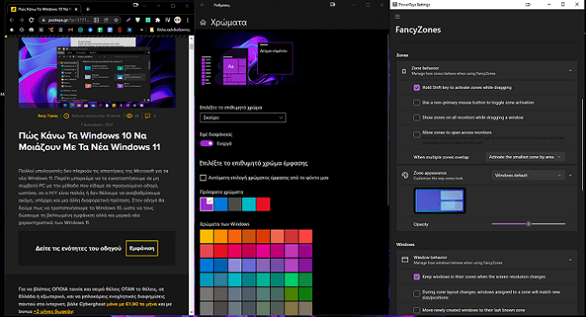
Task: Open the overlapping zones activation dropdown
Action: pyautogui.click(x=525, y=157)
